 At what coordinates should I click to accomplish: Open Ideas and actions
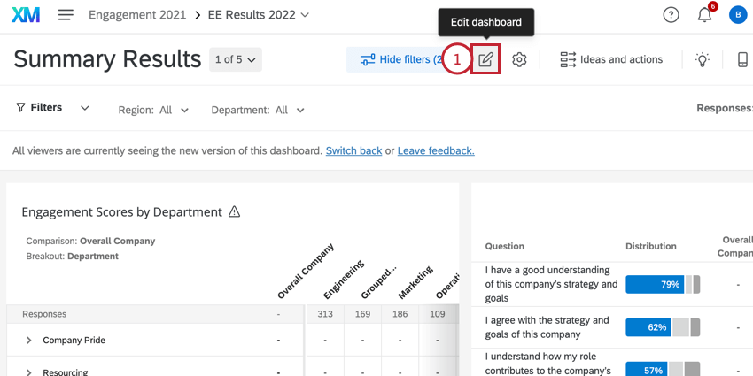click(611, 60)
